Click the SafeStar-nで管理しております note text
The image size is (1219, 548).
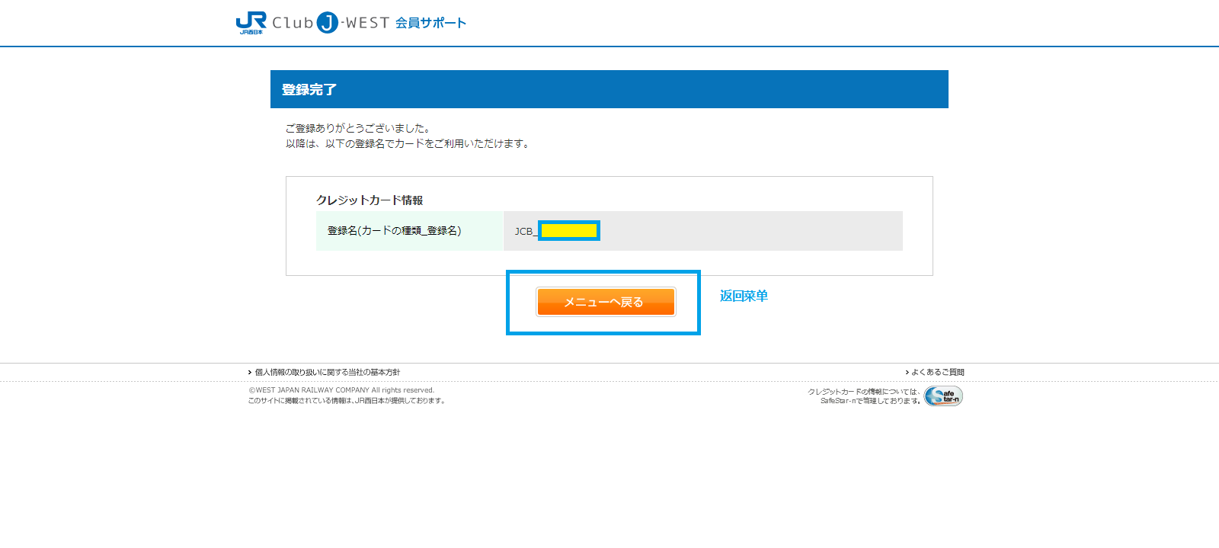pyautogui.click(x=869, y=401)
